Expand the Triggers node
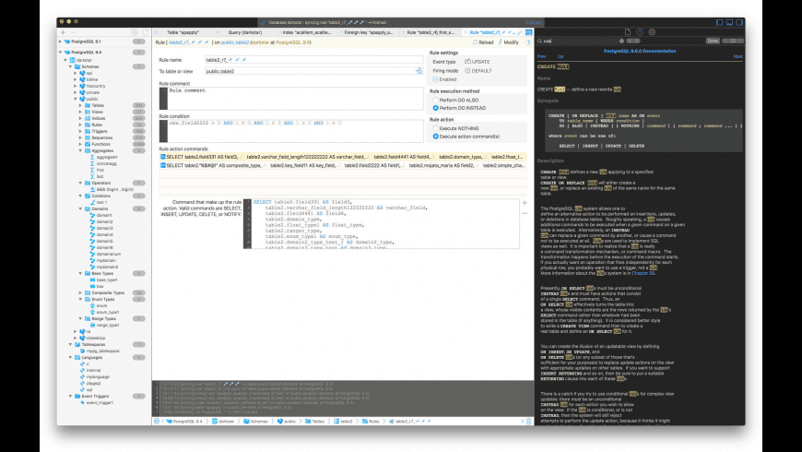The image size is (802, 452). 80,131
